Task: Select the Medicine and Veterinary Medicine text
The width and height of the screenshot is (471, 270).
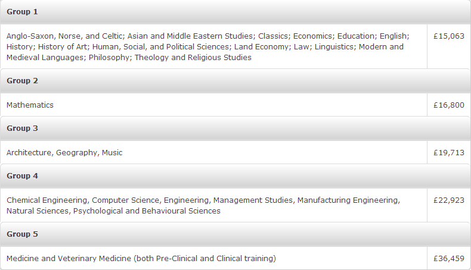Action: (69, 258)
